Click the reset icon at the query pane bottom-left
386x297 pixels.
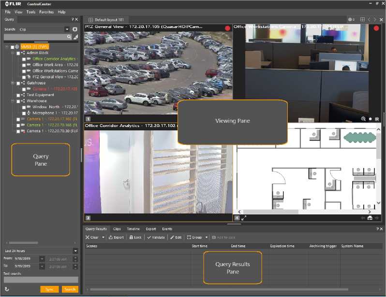[7, 289]
